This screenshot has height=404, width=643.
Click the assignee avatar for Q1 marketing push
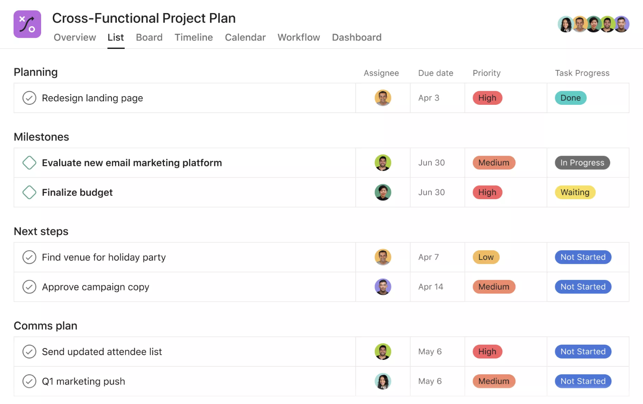[383, 381]
